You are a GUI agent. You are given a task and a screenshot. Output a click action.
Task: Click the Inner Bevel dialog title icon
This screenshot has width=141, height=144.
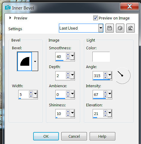tap(8, 8)
